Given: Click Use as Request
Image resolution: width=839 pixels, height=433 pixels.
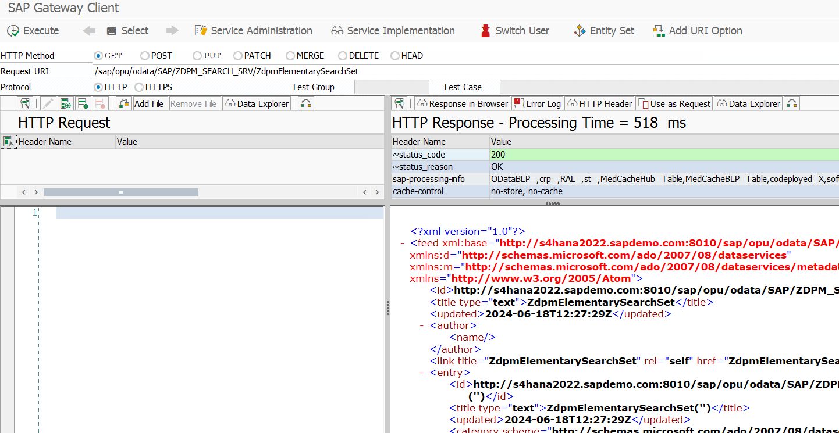Looking at the screenshot, I should tap(674, 103).
